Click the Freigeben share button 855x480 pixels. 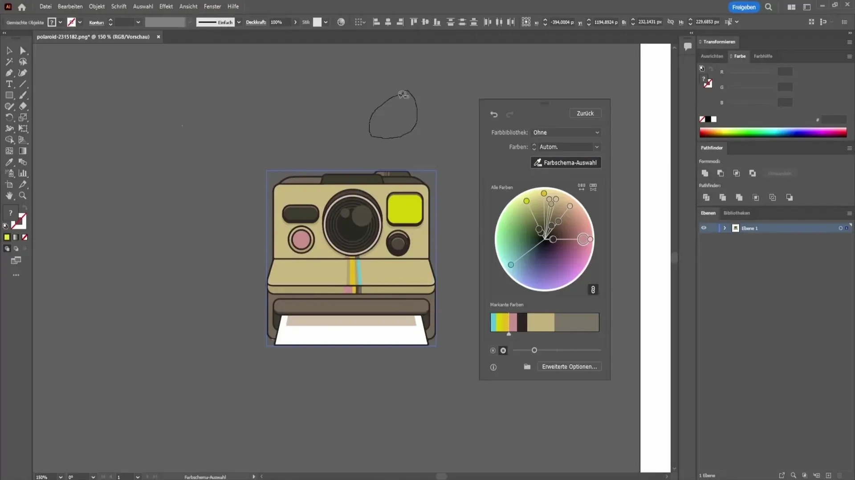[744, 7]
